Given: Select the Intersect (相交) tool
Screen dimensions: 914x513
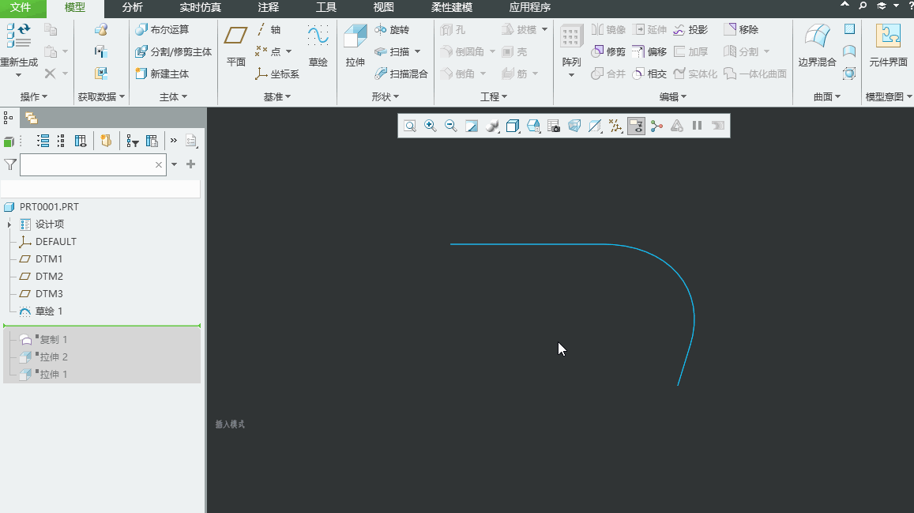Looking at the screenshot, I should (x=649, y=74).
